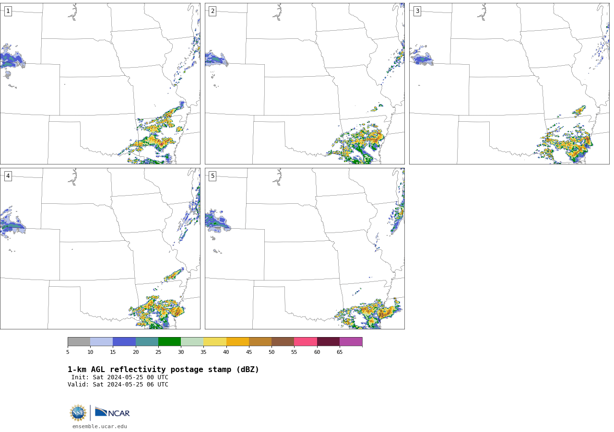The height and width of the screenshot is (432, 614).
Task: Select the brown 50-55 dBZ swatch
Action: pyautogui.click(x=283, y=341)
